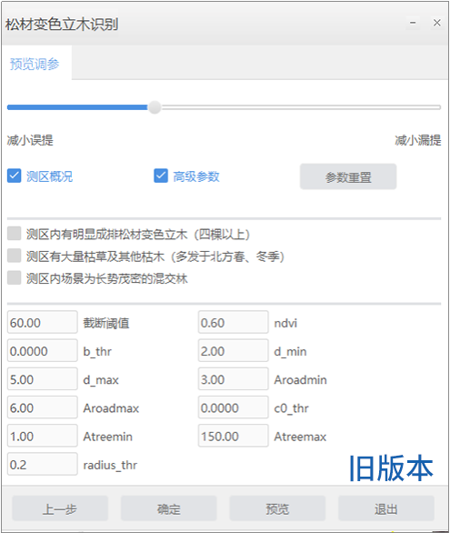Screen dimensions: 450x533
Task: Minimize the 松材变色立木识别 dialog
Action: (x=413, y=23)
